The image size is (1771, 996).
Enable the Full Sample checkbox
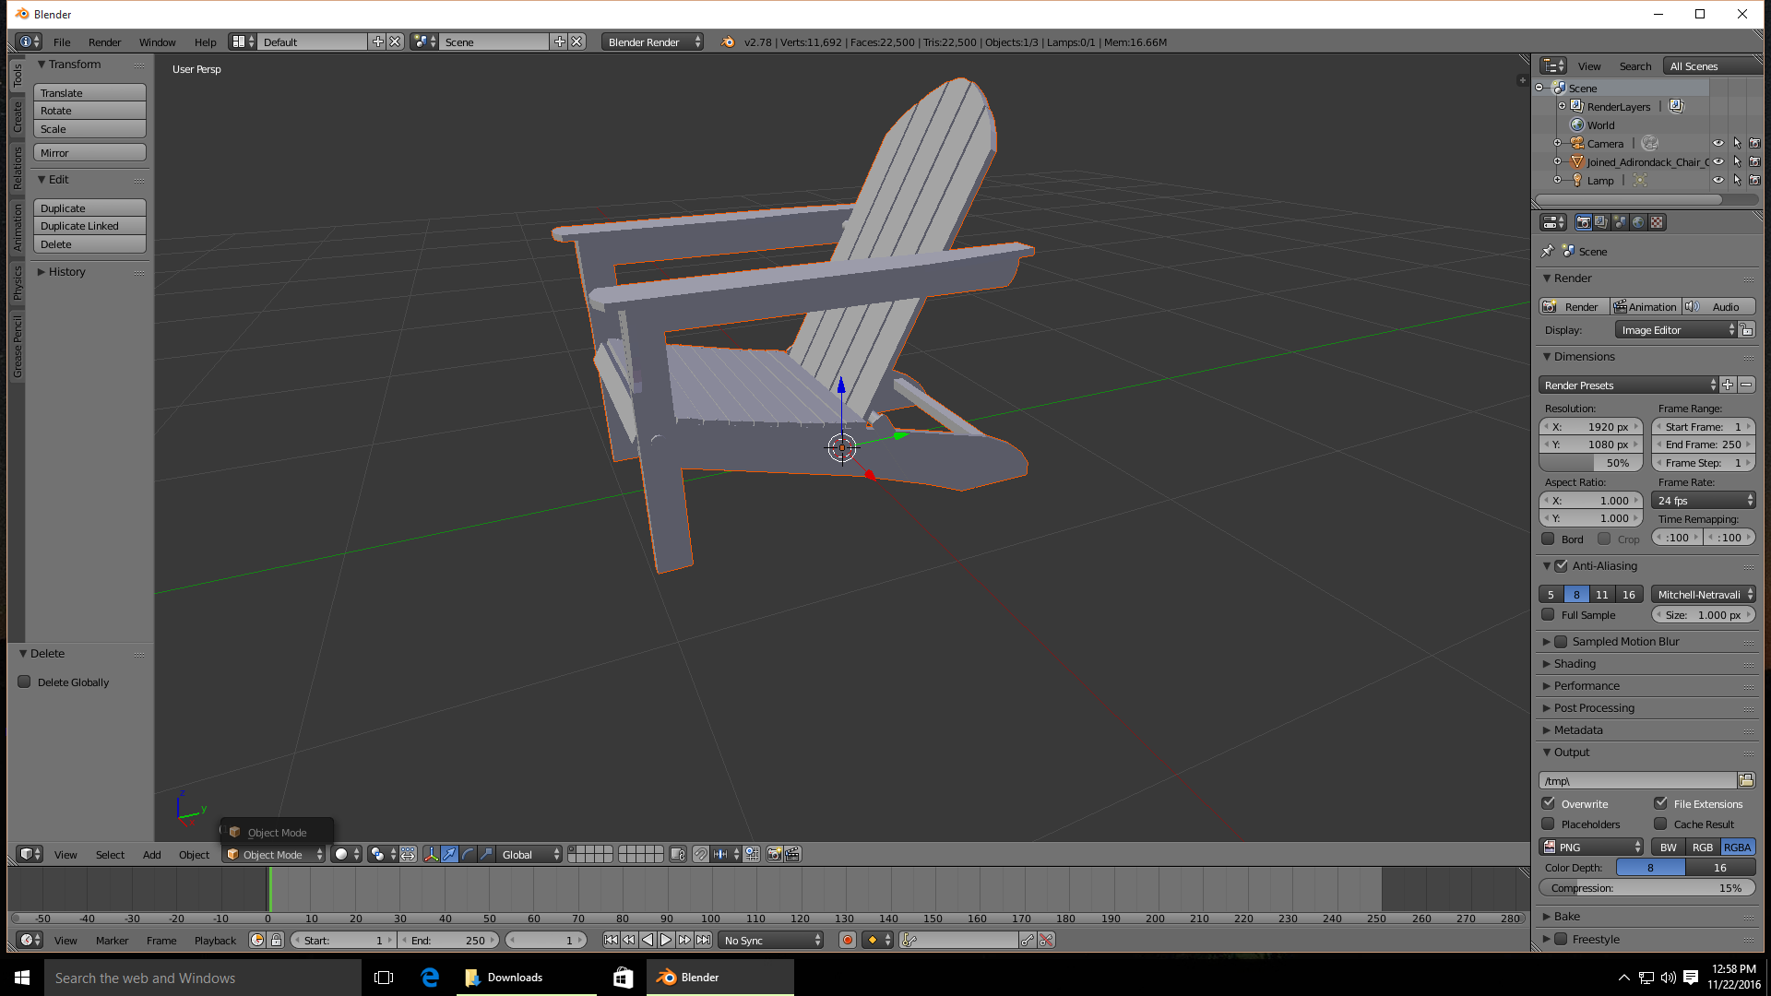(1549, 614)
